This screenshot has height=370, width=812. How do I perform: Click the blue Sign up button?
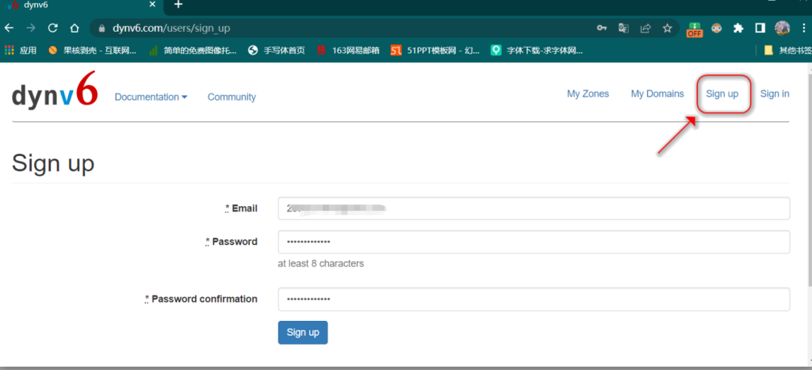click(303, 332)
